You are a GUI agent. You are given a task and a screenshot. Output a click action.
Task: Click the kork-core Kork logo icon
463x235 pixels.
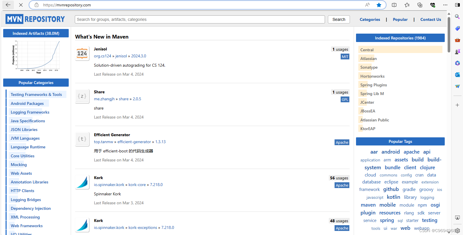[82, 182]
